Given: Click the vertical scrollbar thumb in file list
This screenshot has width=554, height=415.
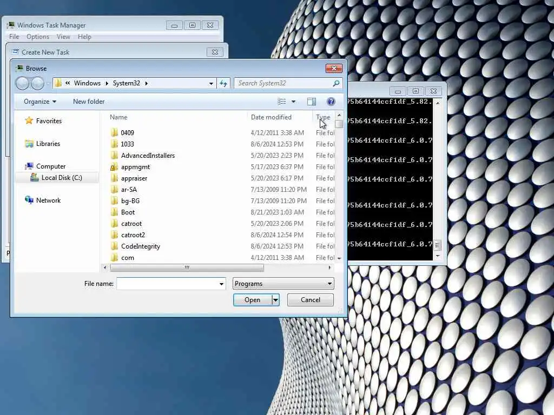Looking at the screenshot, I should [339, 124].
